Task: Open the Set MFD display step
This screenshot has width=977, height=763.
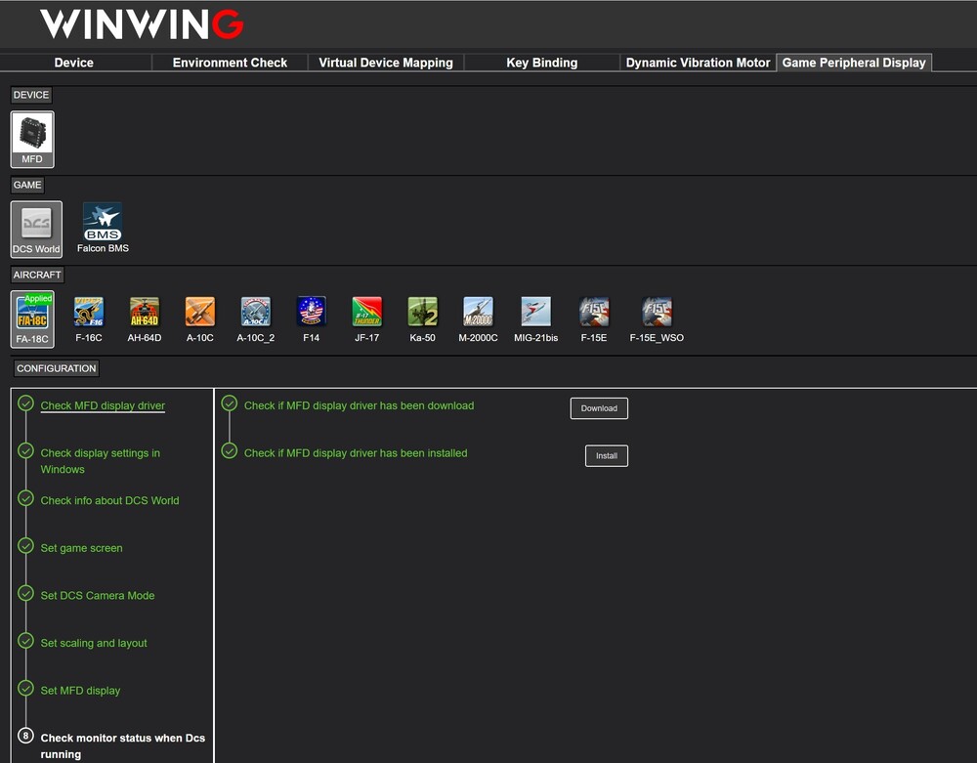Action: click(80, 690)
